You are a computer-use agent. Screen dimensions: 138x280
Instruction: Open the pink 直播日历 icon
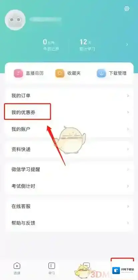click(x=18, y=73)
